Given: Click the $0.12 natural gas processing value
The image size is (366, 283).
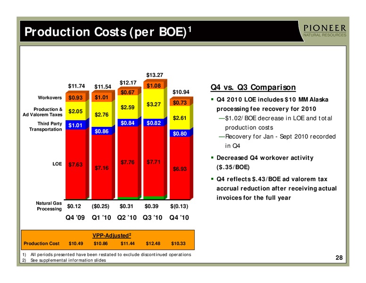Looking at the screenshot, I should [74, 206].
